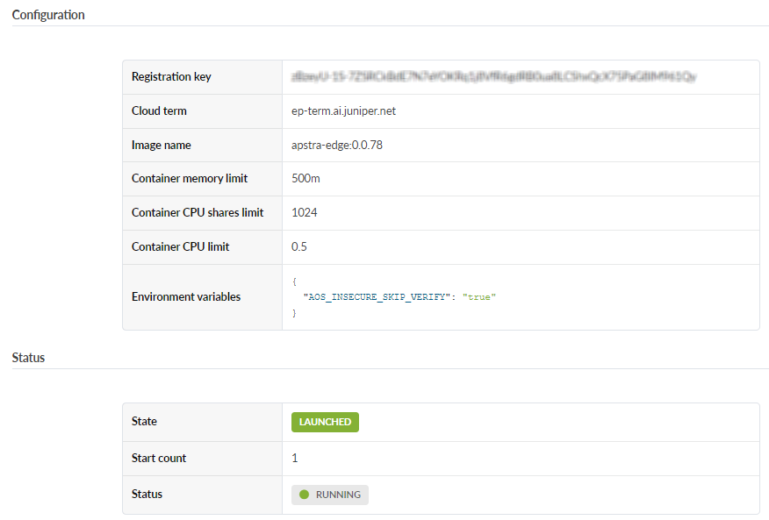Select the Configuration section heading
Image resolution: width=769 pixels, height=520 pixels.
point(48,15)
